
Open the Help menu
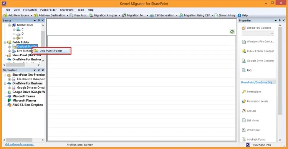(x=91, y=10)
